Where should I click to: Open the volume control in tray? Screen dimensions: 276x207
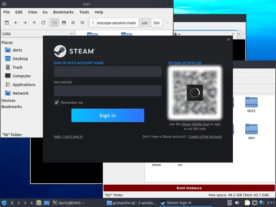coord(237,203)
